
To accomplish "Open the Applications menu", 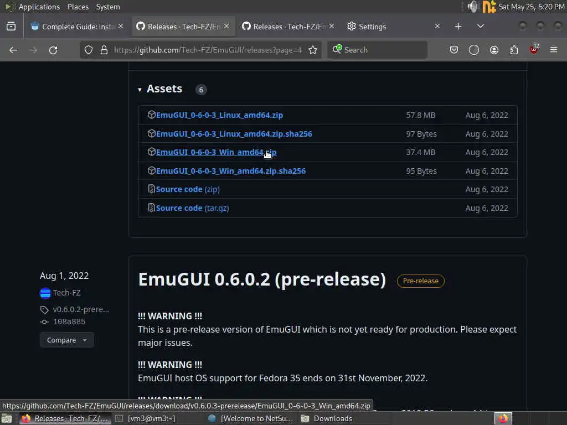I will click(39, 7).
